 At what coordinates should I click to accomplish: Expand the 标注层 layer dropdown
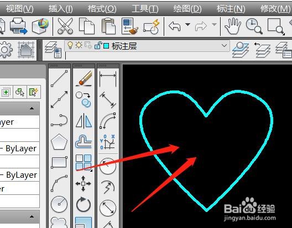click(x=224, y=46)
